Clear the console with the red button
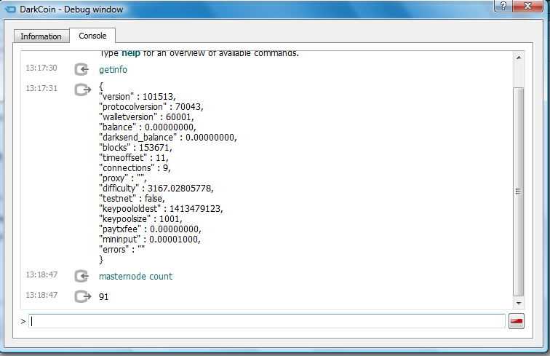Image resolution: width=550 pixels, height=356 pixels. coord(517,321)
